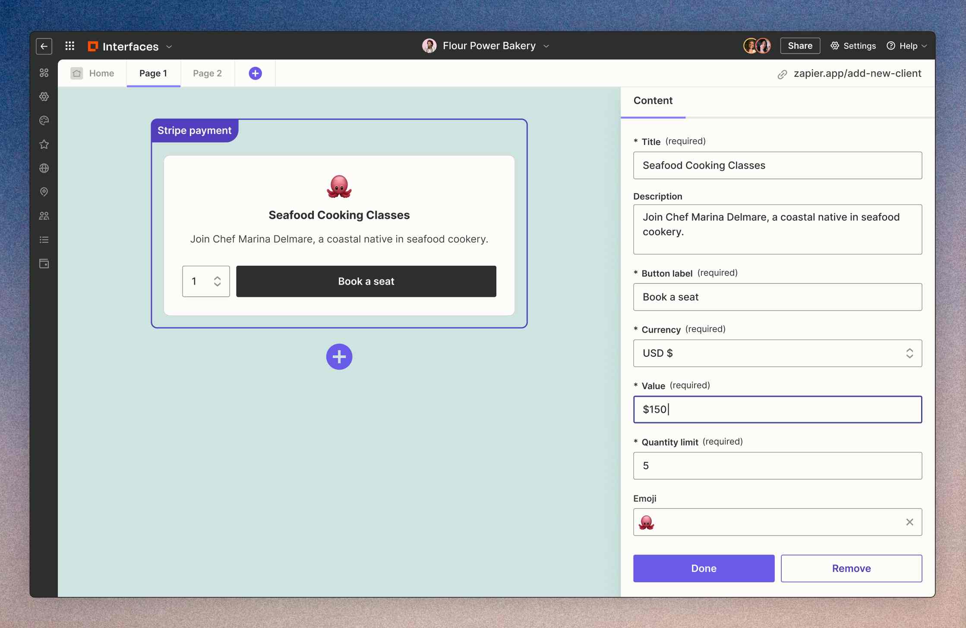The height and width of the screenshot is (628, 966).
Task: Click the octopus emoji in preview card
Action: (339, 186)
